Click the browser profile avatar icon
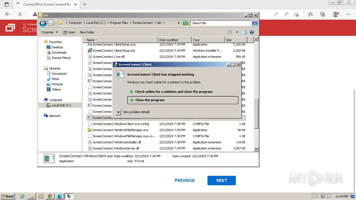 (336, 14)
